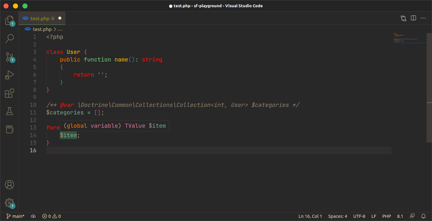
Task: Click the Open Changes compare icon
Action: coord(403,18)
